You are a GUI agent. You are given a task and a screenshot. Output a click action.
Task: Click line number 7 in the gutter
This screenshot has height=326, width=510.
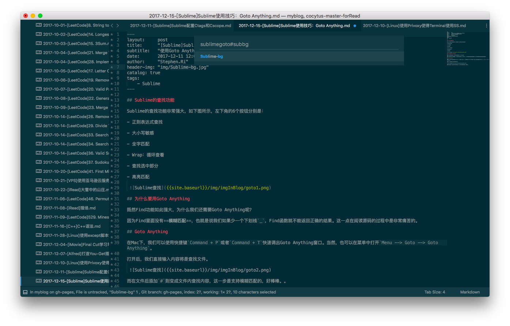118,67
